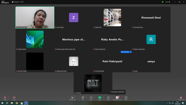Open File Explorer from the taskbar
Screen dimensions: 186x105
click(x=12, y=103)
